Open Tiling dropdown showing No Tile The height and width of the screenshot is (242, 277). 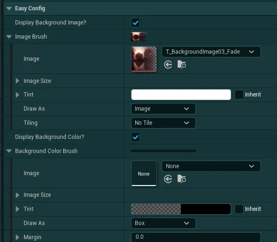point(163,123)
